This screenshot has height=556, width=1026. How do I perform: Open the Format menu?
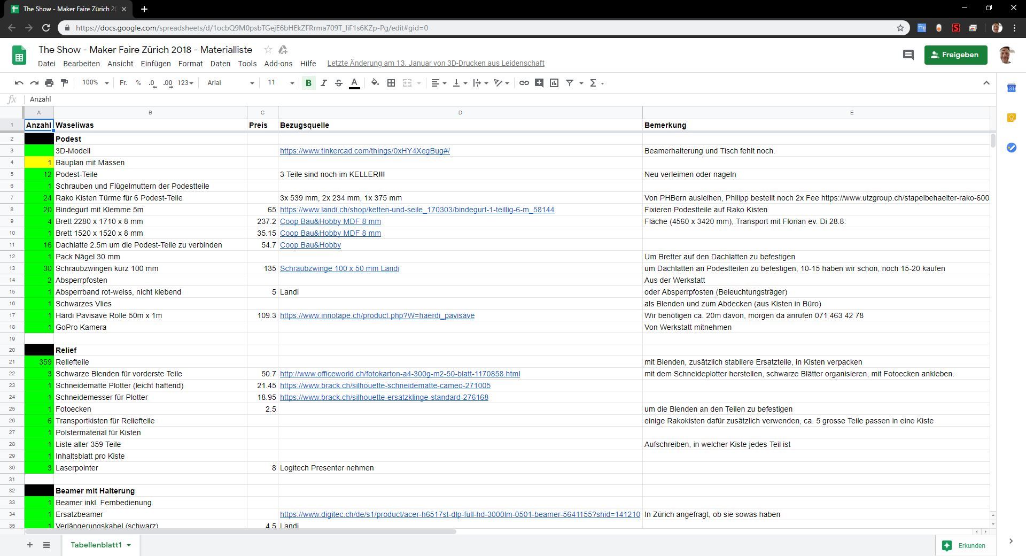coord(190,63)
